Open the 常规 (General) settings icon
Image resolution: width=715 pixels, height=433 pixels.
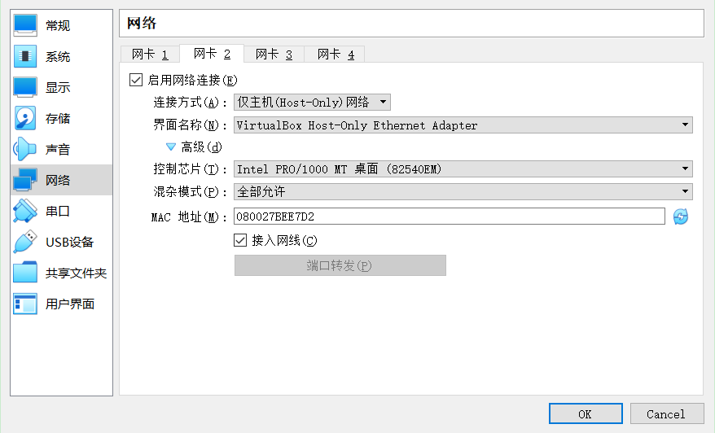point(25,25)
